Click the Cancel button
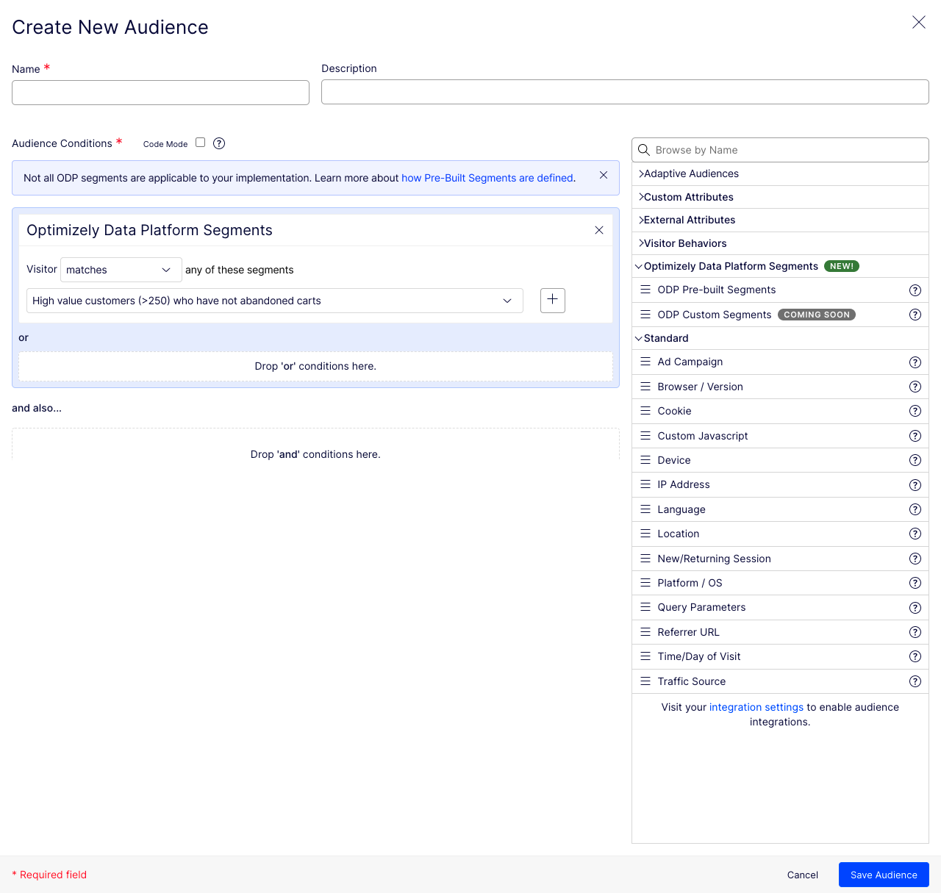941x893 pixels. tap(803, 875)
